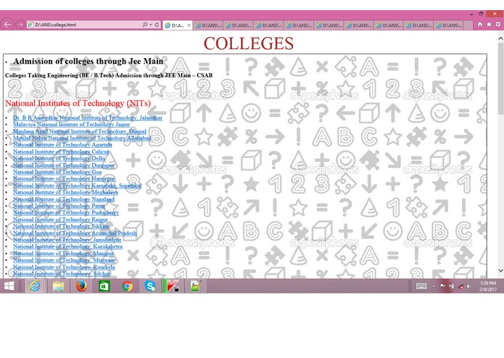504x358 pixels.
Task: Open the notepad editor icon on taskbar
Action: tap(195, 286)
